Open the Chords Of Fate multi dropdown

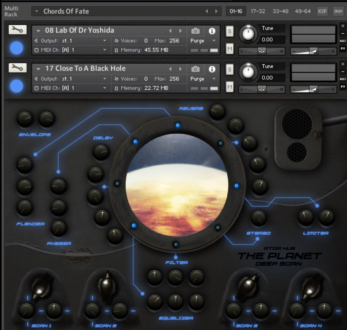(x=37, y=11)
